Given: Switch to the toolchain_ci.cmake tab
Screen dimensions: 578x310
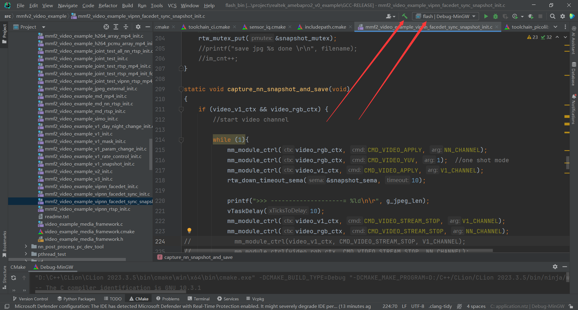Looking at the screenshot, I should (209, 27).
